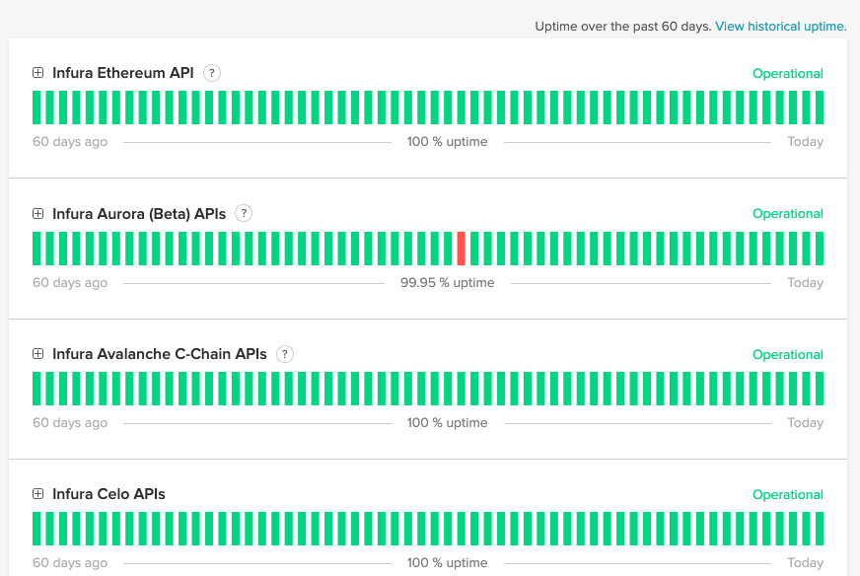The image size is (860, 576).
Task: Select the red outage bar in Aurora timeline
Action: (461, 249)
